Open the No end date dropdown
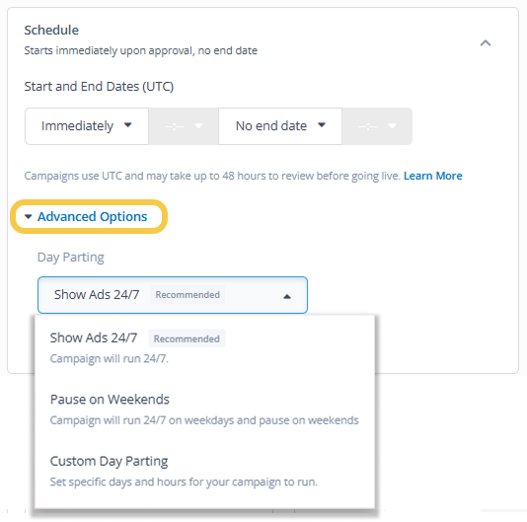The width and height of the screenshot is (527, 522). pyautogui.click(x=280, y=126)
